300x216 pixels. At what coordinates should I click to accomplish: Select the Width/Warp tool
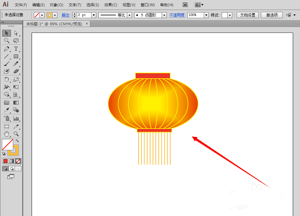click(x=7, y=87)
